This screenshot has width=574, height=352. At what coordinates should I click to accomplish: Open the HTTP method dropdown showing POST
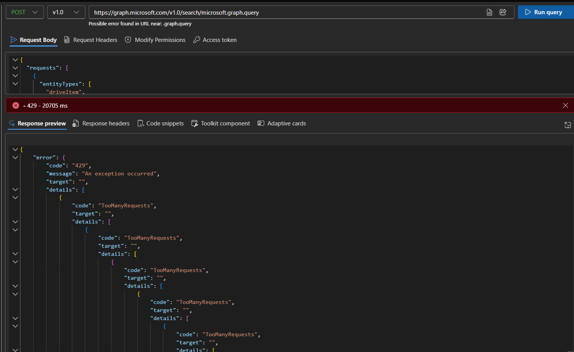(x=24, y=12)
